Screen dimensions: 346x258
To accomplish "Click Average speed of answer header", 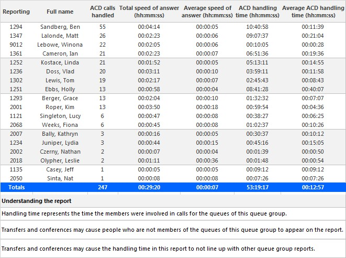I will point(207,12).
